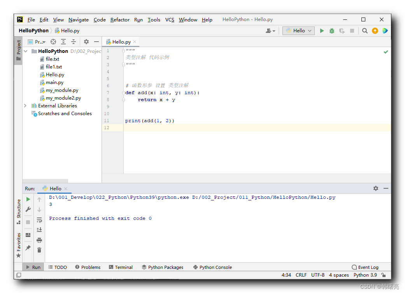Open the user account icon dropdown
This screenshot has width=405, height=293.
click(x=270, y=31)
